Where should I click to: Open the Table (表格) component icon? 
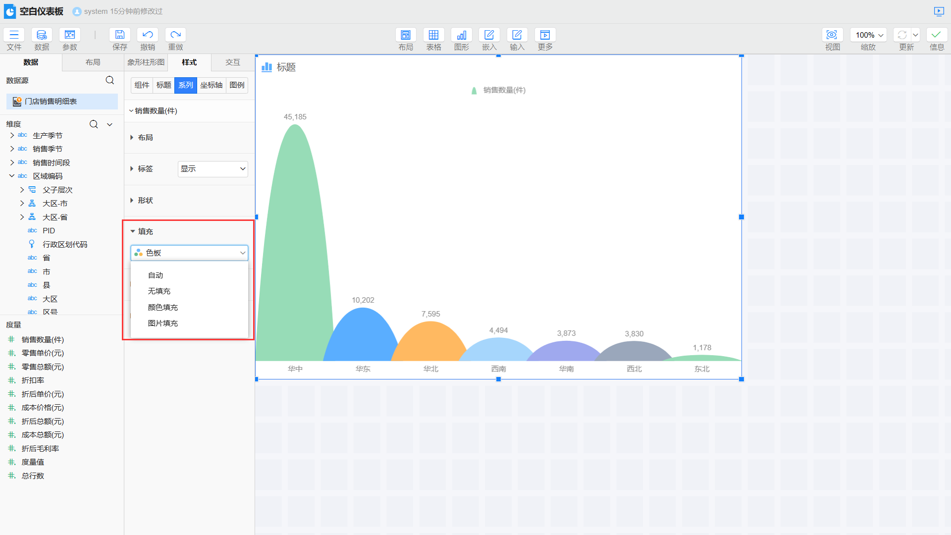click(x=433, y=35)
